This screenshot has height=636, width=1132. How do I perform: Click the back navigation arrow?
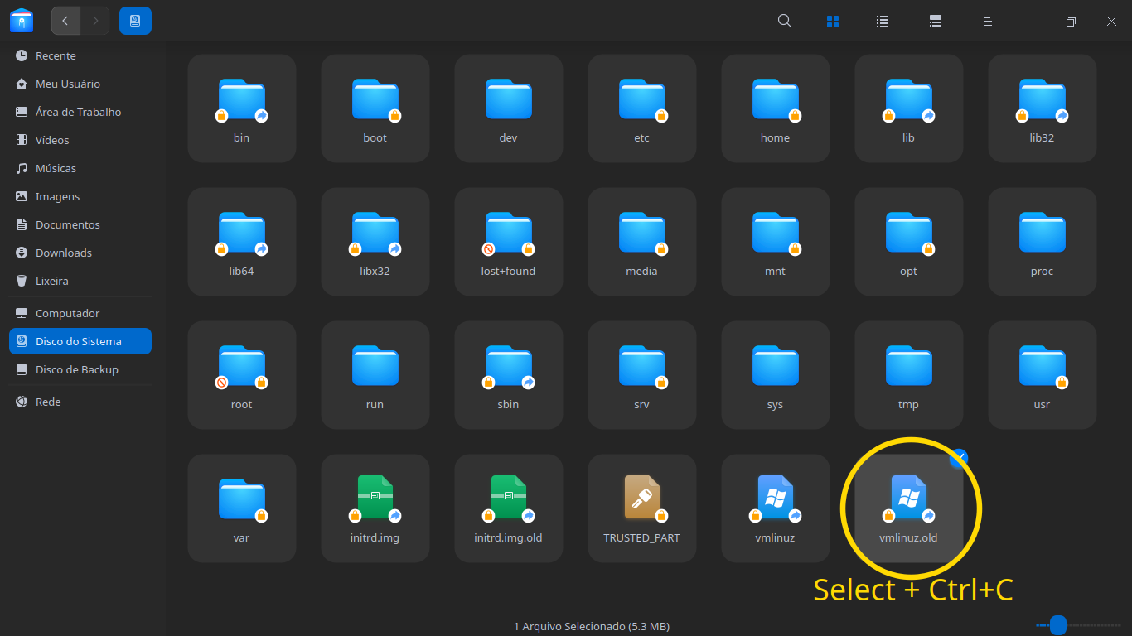65,21
